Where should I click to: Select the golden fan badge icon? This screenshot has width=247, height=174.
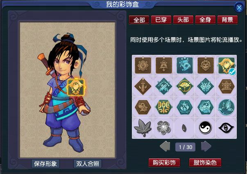click(185, 86)
